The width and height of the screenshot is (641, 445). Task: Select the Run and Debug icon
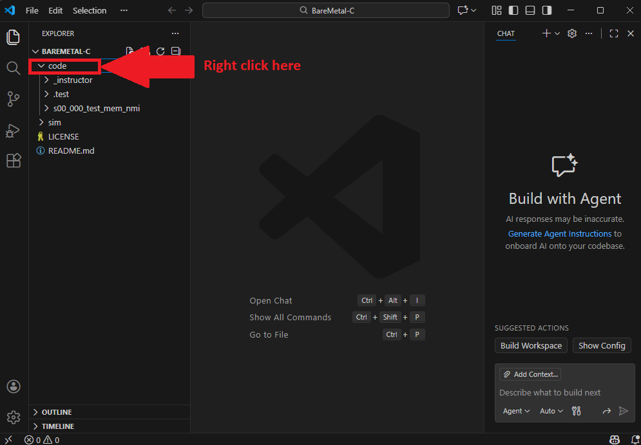[13, 131]
